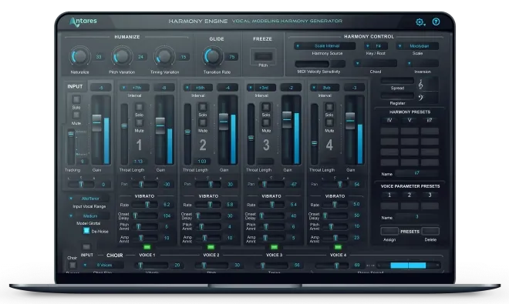This screenshot has width=509, height=304.
Task: Open voice 2 +5th Interval dropdown
Action: (x=197, y=88)
